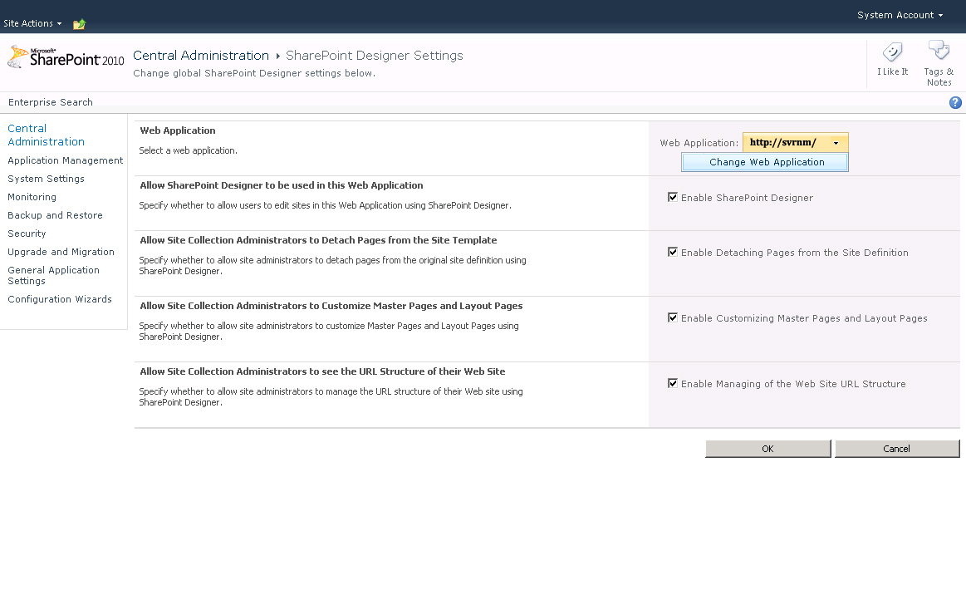Open General Application Settings in the sidebar
The height and width of the screenshot is (595, 966).
point(54,275)
